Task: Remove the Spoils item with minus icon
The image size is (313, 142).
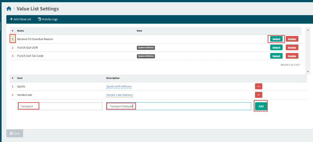Action: point(259,86)
